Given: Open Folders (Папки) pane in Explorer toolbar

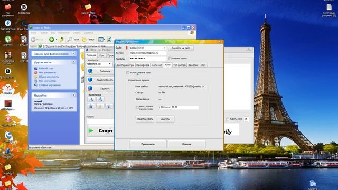Looking at the screenshot, I should [88, 40].
